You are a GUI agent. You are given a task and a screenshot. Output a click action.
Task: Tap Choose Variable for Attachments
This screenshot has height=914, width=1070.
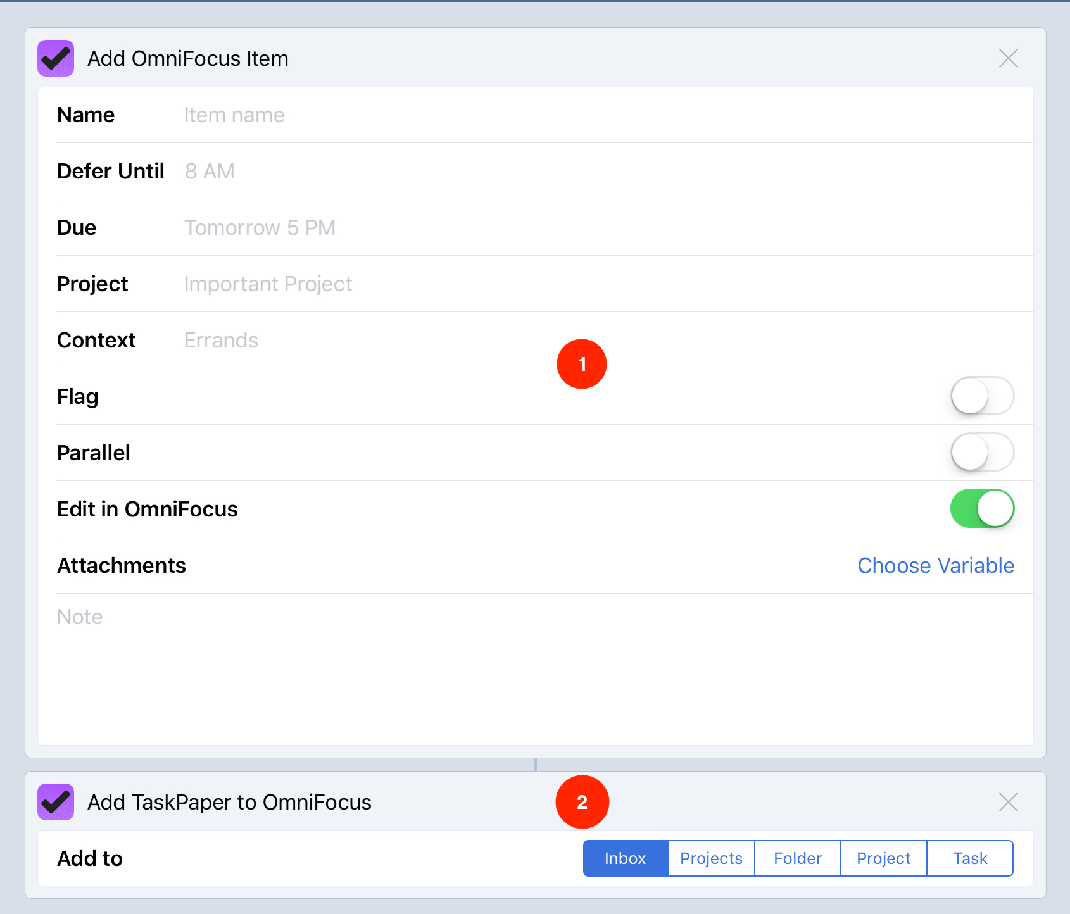pos(936,565)
